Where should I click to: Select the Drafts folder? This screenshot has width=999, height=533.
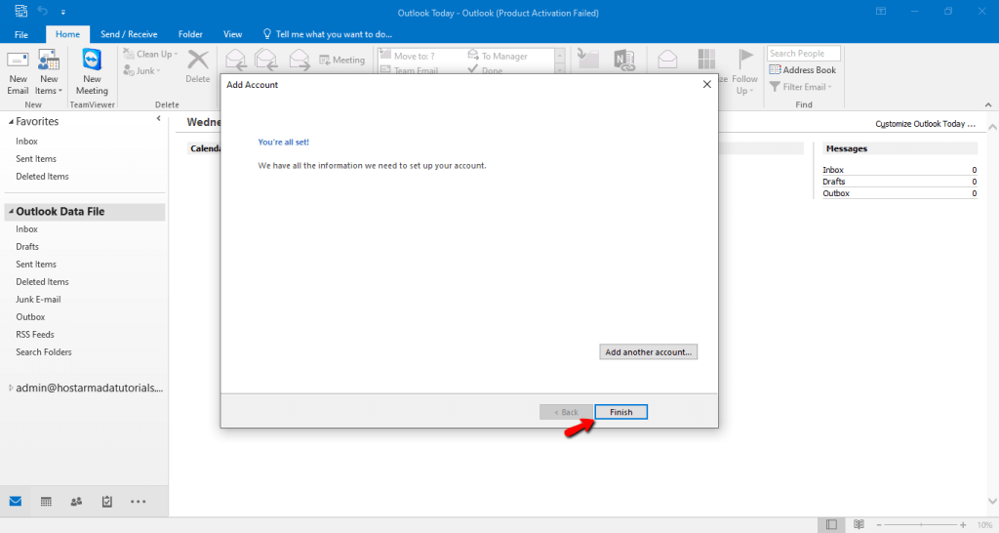(27, 247)
